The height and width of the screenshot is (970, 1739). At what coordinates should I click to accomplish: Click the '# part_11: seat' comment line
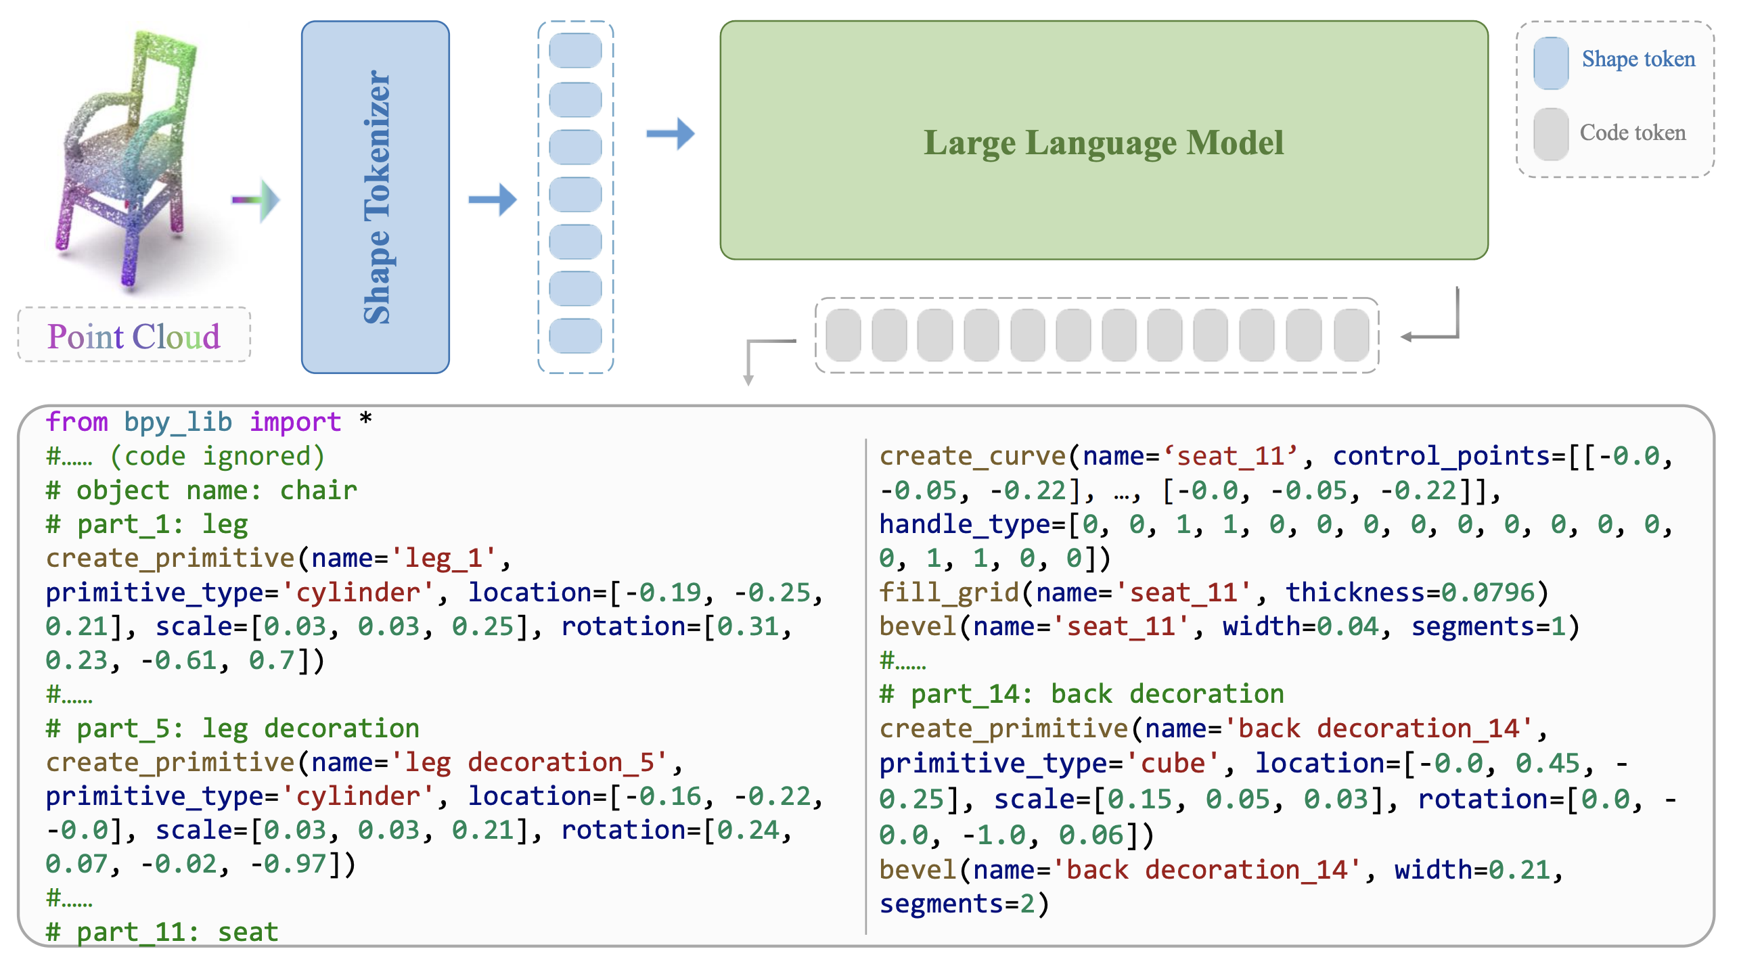point(162,931)
